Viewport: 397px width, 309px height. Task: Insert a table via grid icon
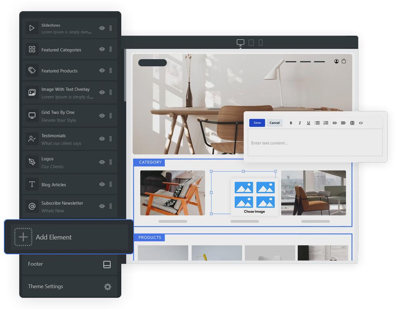point(352,123)
